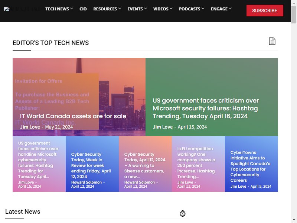The image size is (297, 223).
Task: Read the 'handline Microsoft cybersecurity failures' story
Action: [x=38, y=160]
